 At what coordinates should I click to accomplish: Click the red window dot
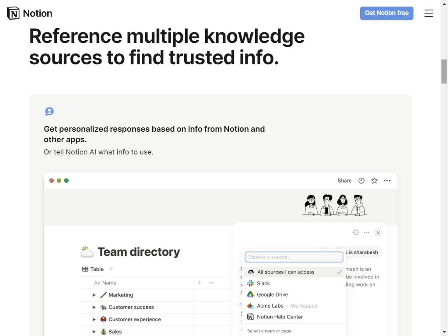pos(52,181)
